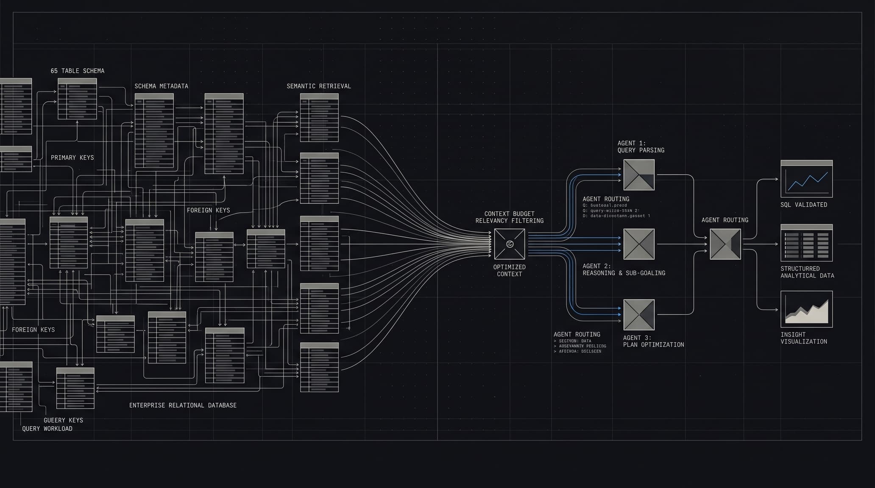This screenshot has height=488, width=875.
Task: Click the "AGENT 2: REASONING & SUB-GOALING" label
Action: pos(624,269)
